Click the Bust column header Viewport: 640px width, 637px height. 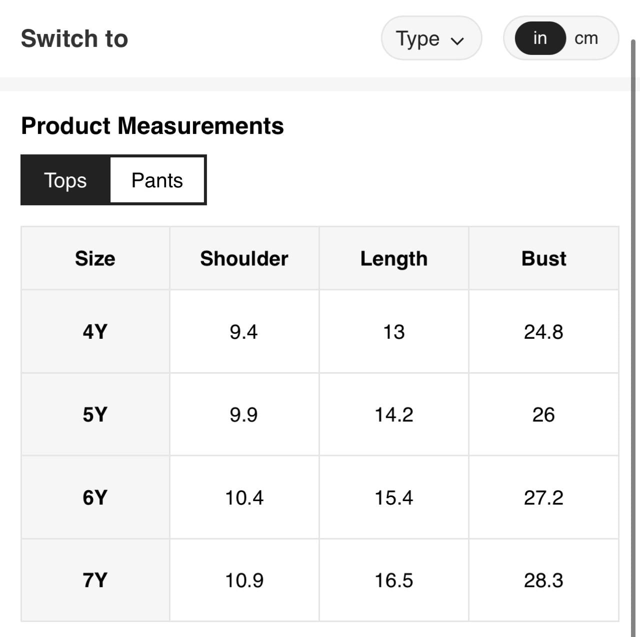pyautogui.click(x=543, y=258)
